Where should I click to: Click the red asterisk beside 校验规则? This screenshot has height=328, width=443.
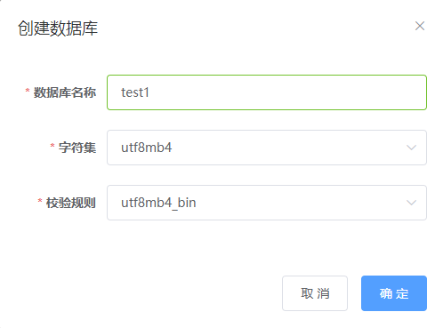[40, 201]
